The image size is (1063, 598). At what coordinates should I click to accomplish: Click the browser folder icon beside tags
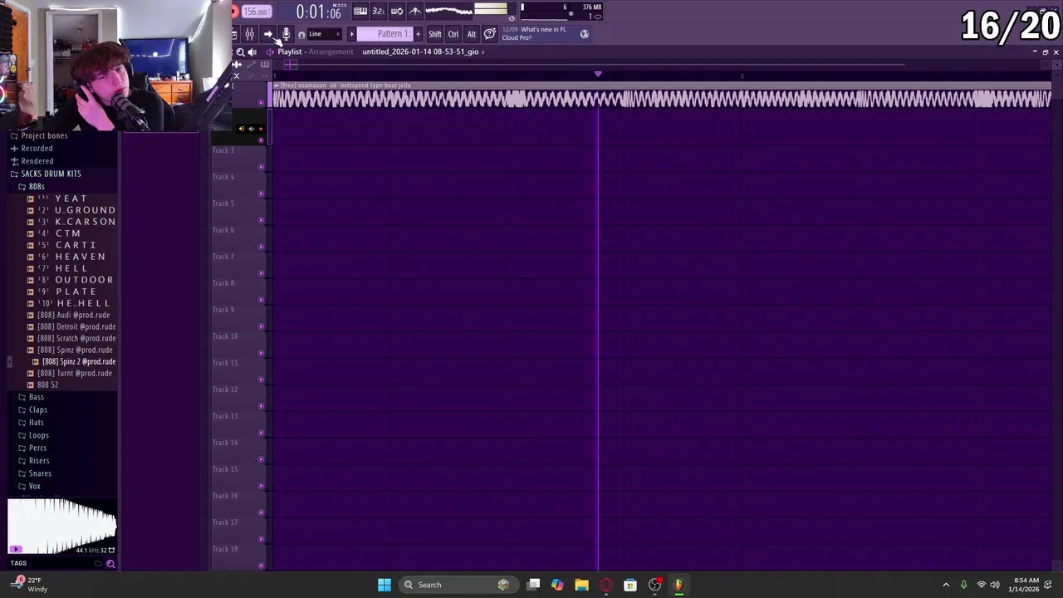click(98, 564)
